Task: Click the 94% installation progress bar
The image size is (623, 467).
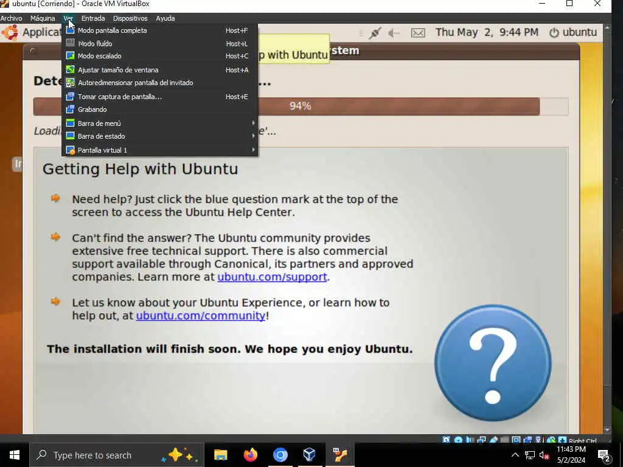Action: pyautogui.click(x=301, y=106)
